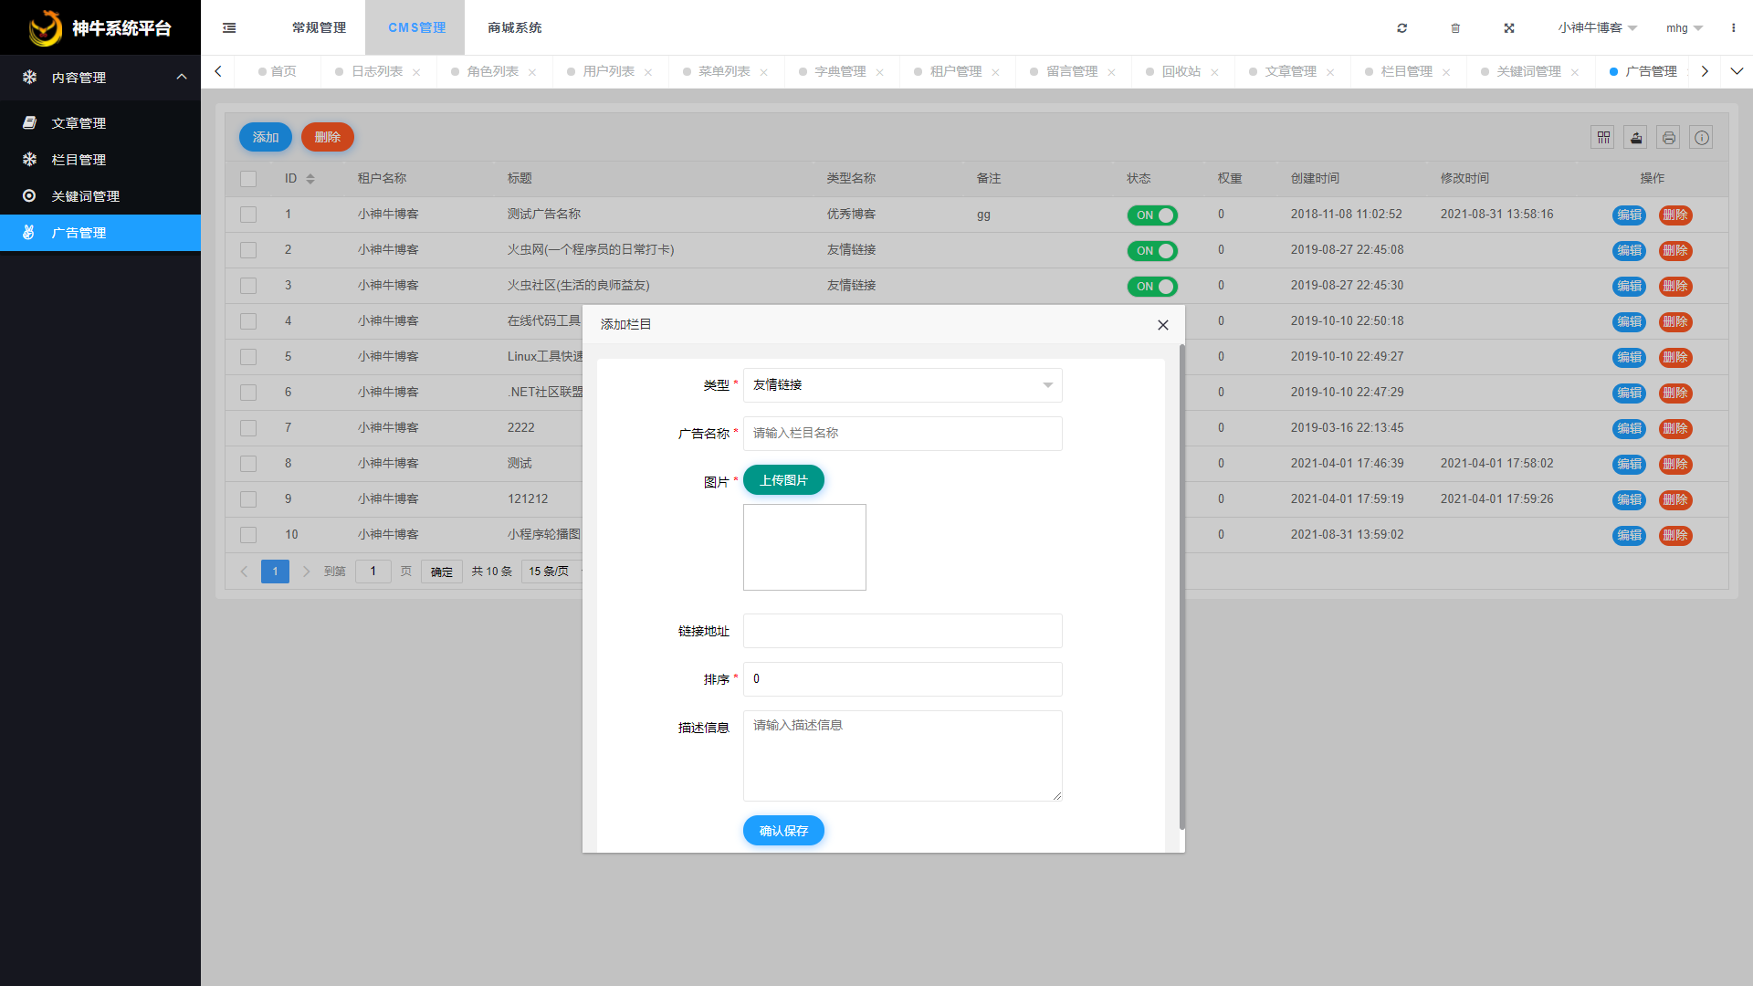
Task: Open the mhg user dropdown
Action: point(1683,27)
